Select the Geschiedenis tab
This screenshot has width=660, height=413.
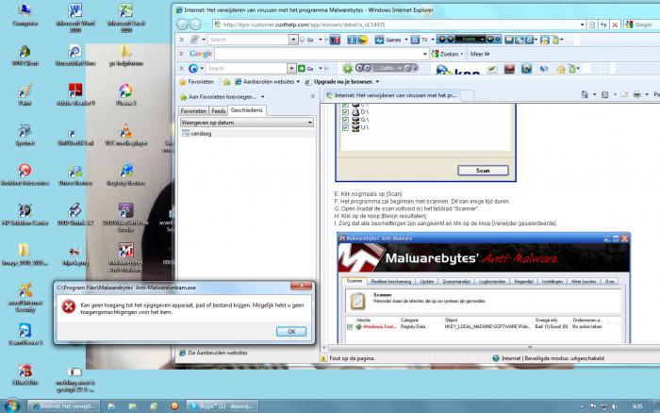[x=247, y=110]
